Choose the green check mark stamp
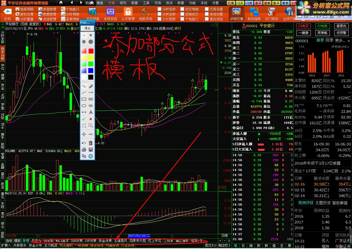The width and height of the screenshot is (352, 249). [84, 119]
